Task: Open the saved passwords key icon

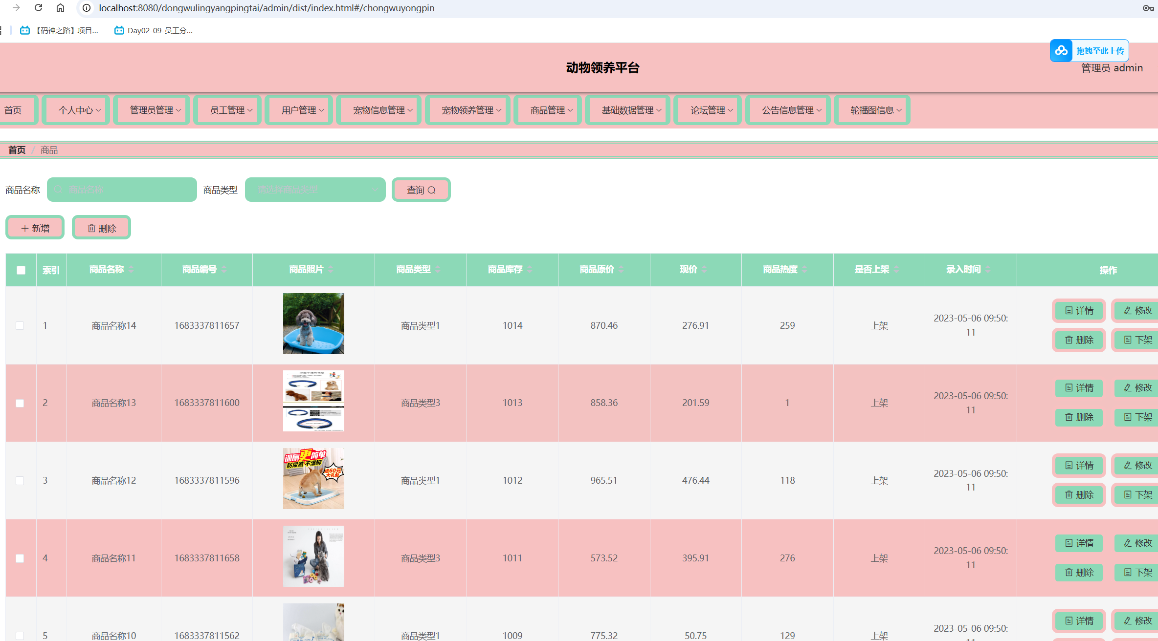Action: coord(1148,8)
